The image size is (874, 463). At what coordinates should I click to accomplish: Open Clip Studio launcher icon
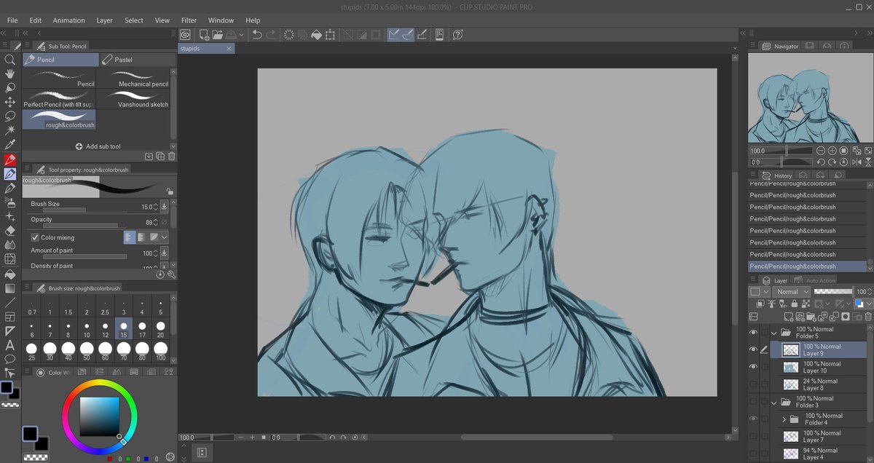[185, 34]
